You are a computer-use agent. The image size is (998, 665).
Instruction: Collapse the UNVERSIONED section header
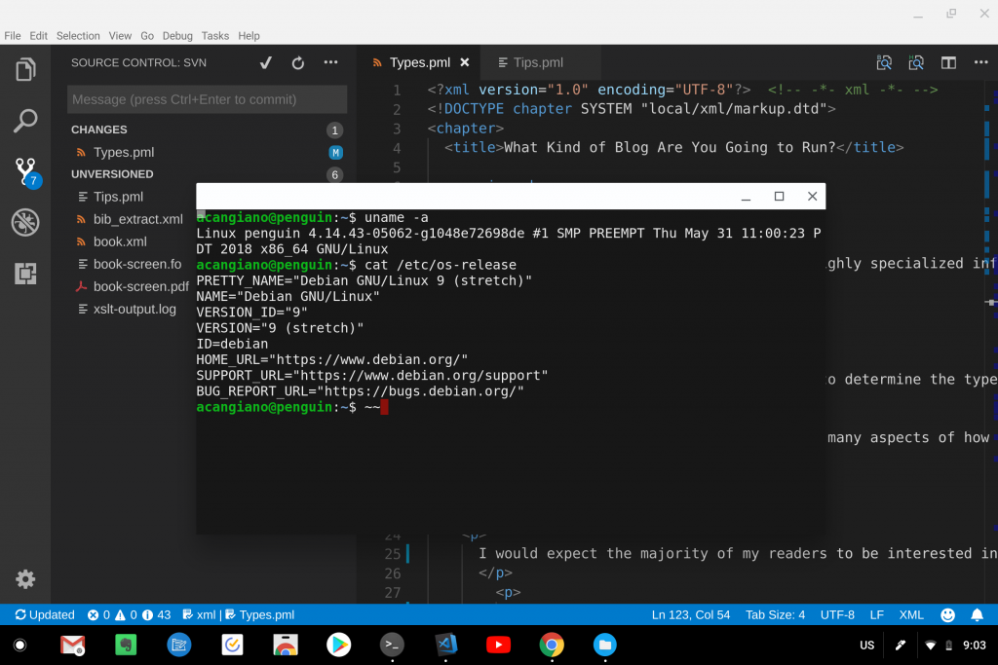point(206,174)
